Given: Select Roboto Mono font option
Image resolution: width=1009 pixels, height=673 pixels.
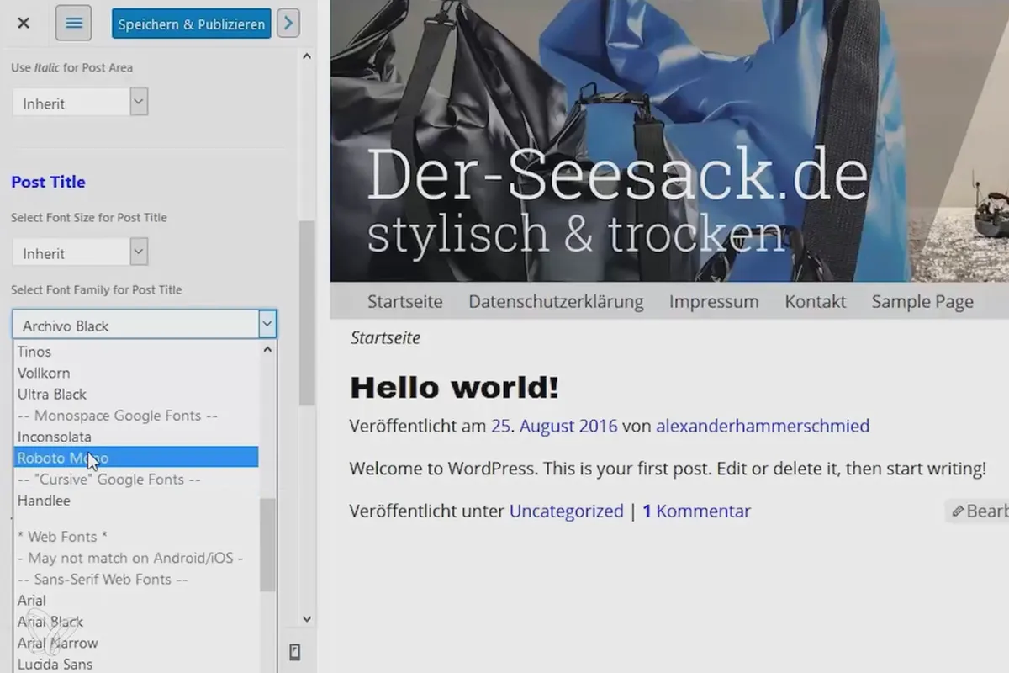Looking at the screenshot, I should pyautogui.click(x=135, y=458).
